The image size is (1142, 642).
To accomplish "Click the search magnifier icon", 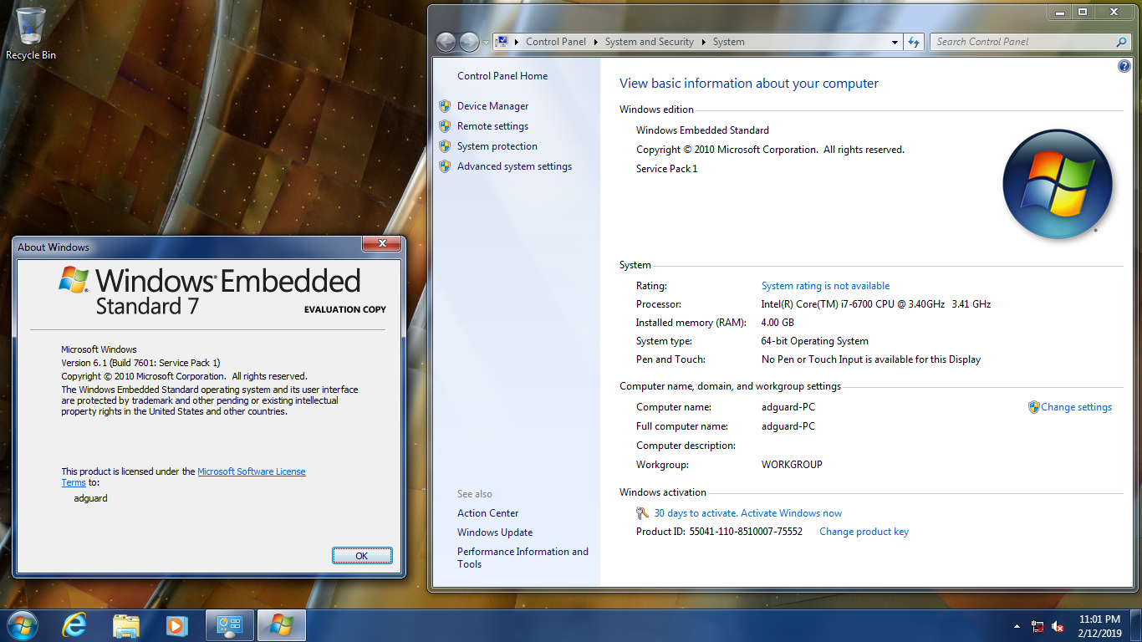I will click(1121, 42).
